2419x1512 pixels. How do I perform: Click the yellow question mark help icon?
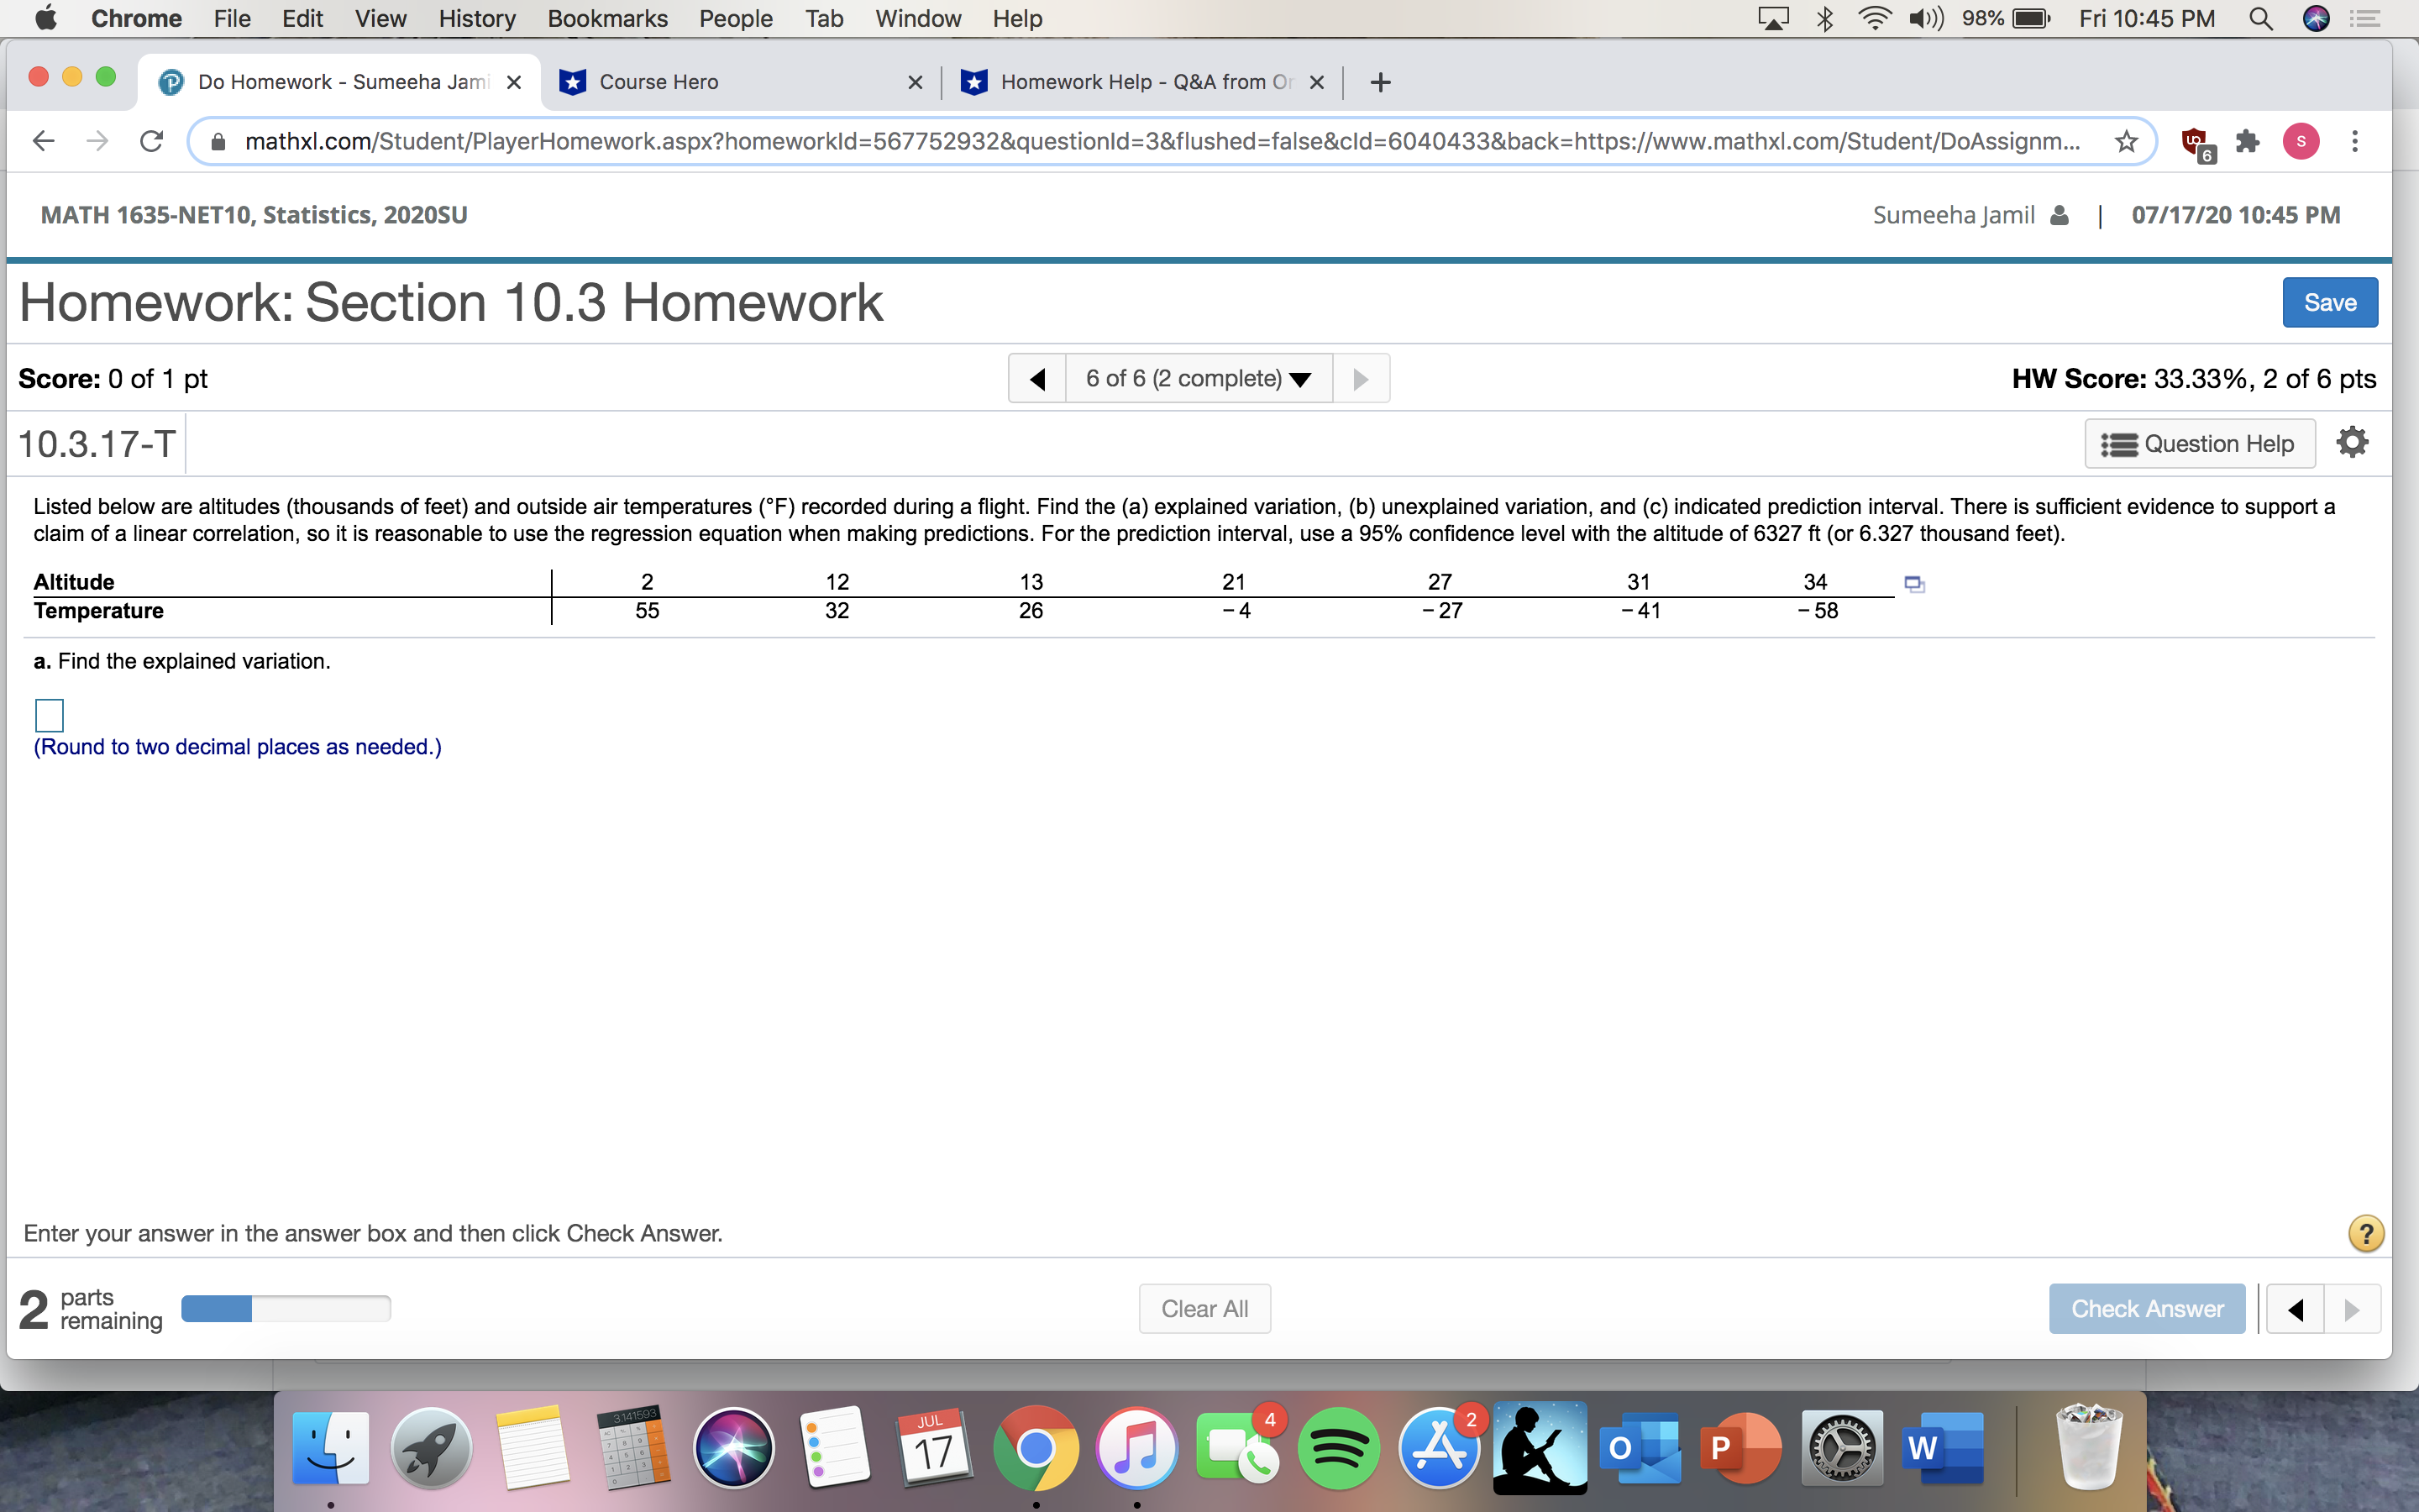2365,1233
